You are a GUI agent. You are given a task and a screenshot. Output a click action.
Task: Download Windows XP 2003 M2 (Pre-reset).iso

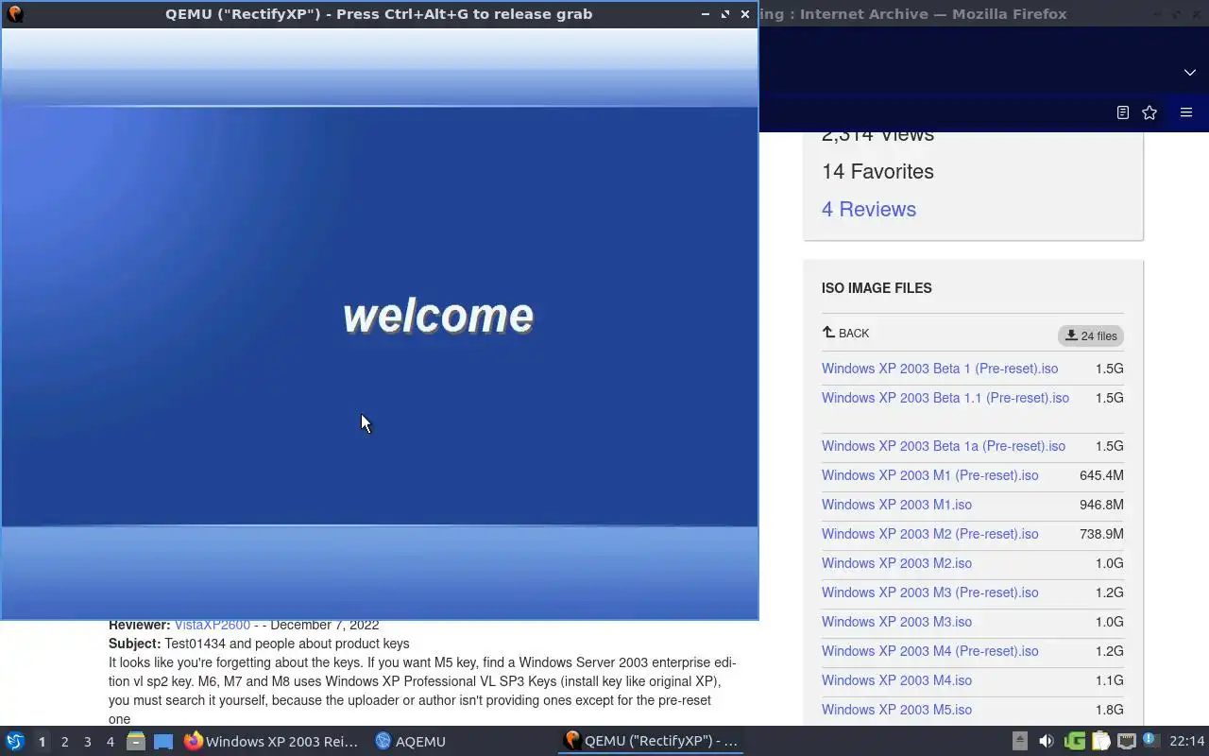click(x=929, y=534)
